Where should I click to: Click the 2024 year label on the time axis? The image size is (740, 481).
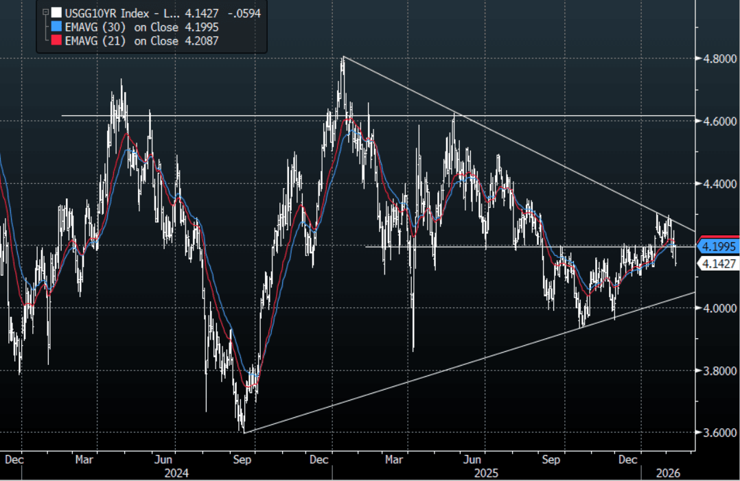pyautogui.click(x=176, y=473)
